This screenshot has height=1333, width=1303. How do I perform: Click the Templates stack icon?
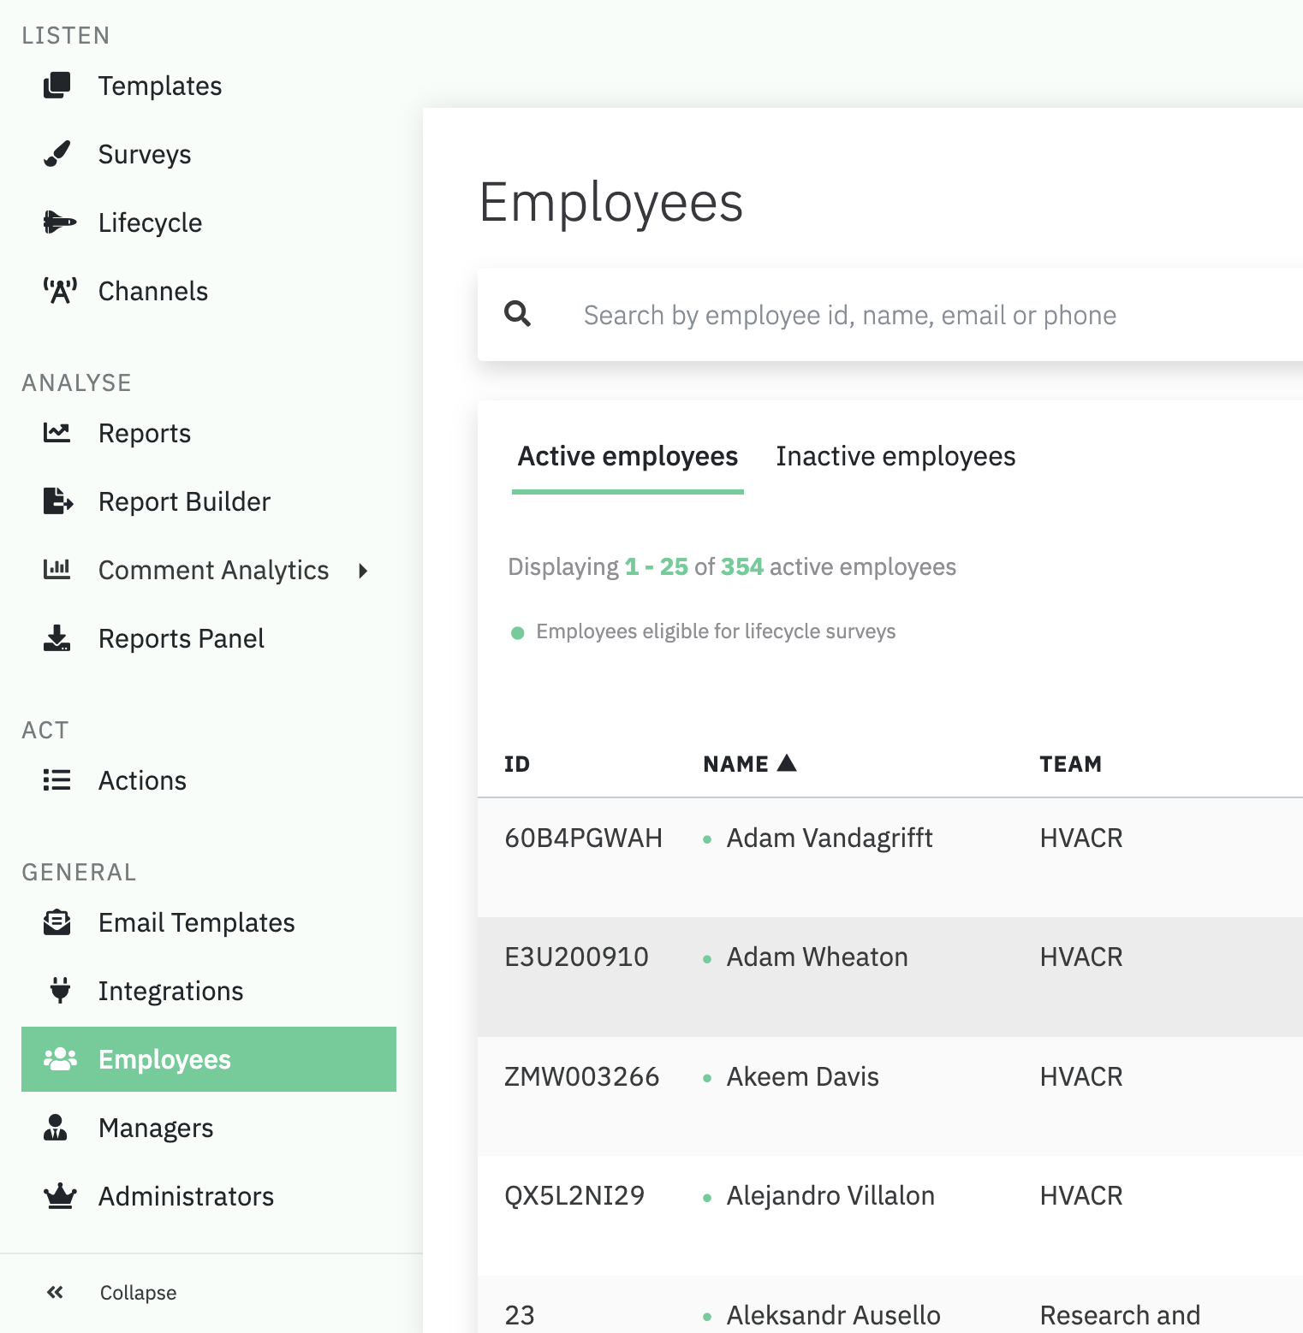coord(57,86)
